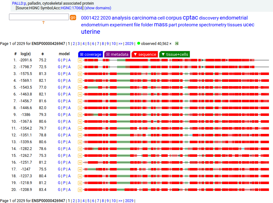Jump to page 2029 in bottom pagination
273x203 pixels.
point(129,201)
